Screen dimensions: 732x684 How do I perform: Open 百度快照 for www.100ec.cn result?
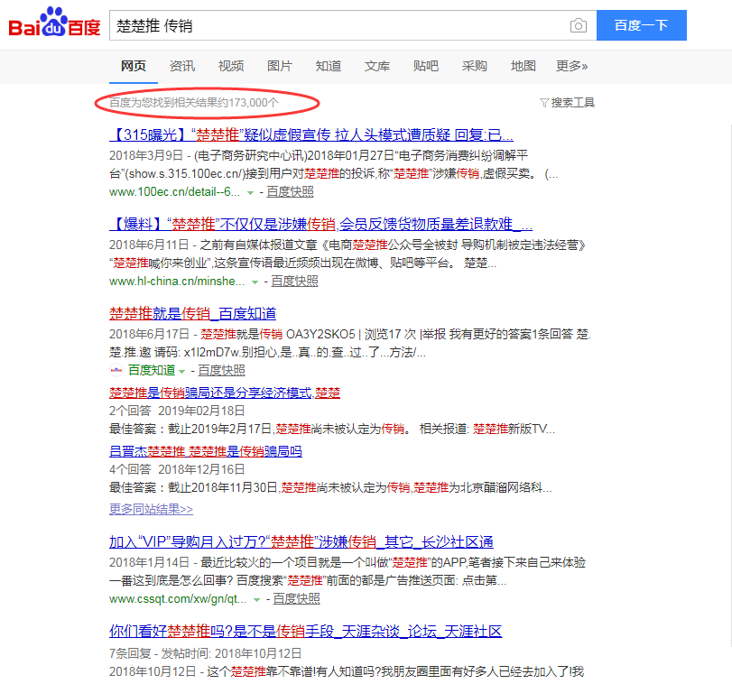click(x=291, y=192)
